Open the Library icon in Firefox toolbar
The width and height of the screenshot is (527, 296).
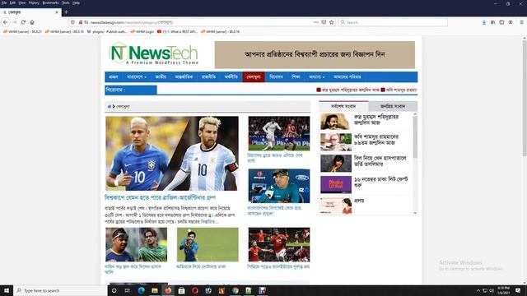492,22
